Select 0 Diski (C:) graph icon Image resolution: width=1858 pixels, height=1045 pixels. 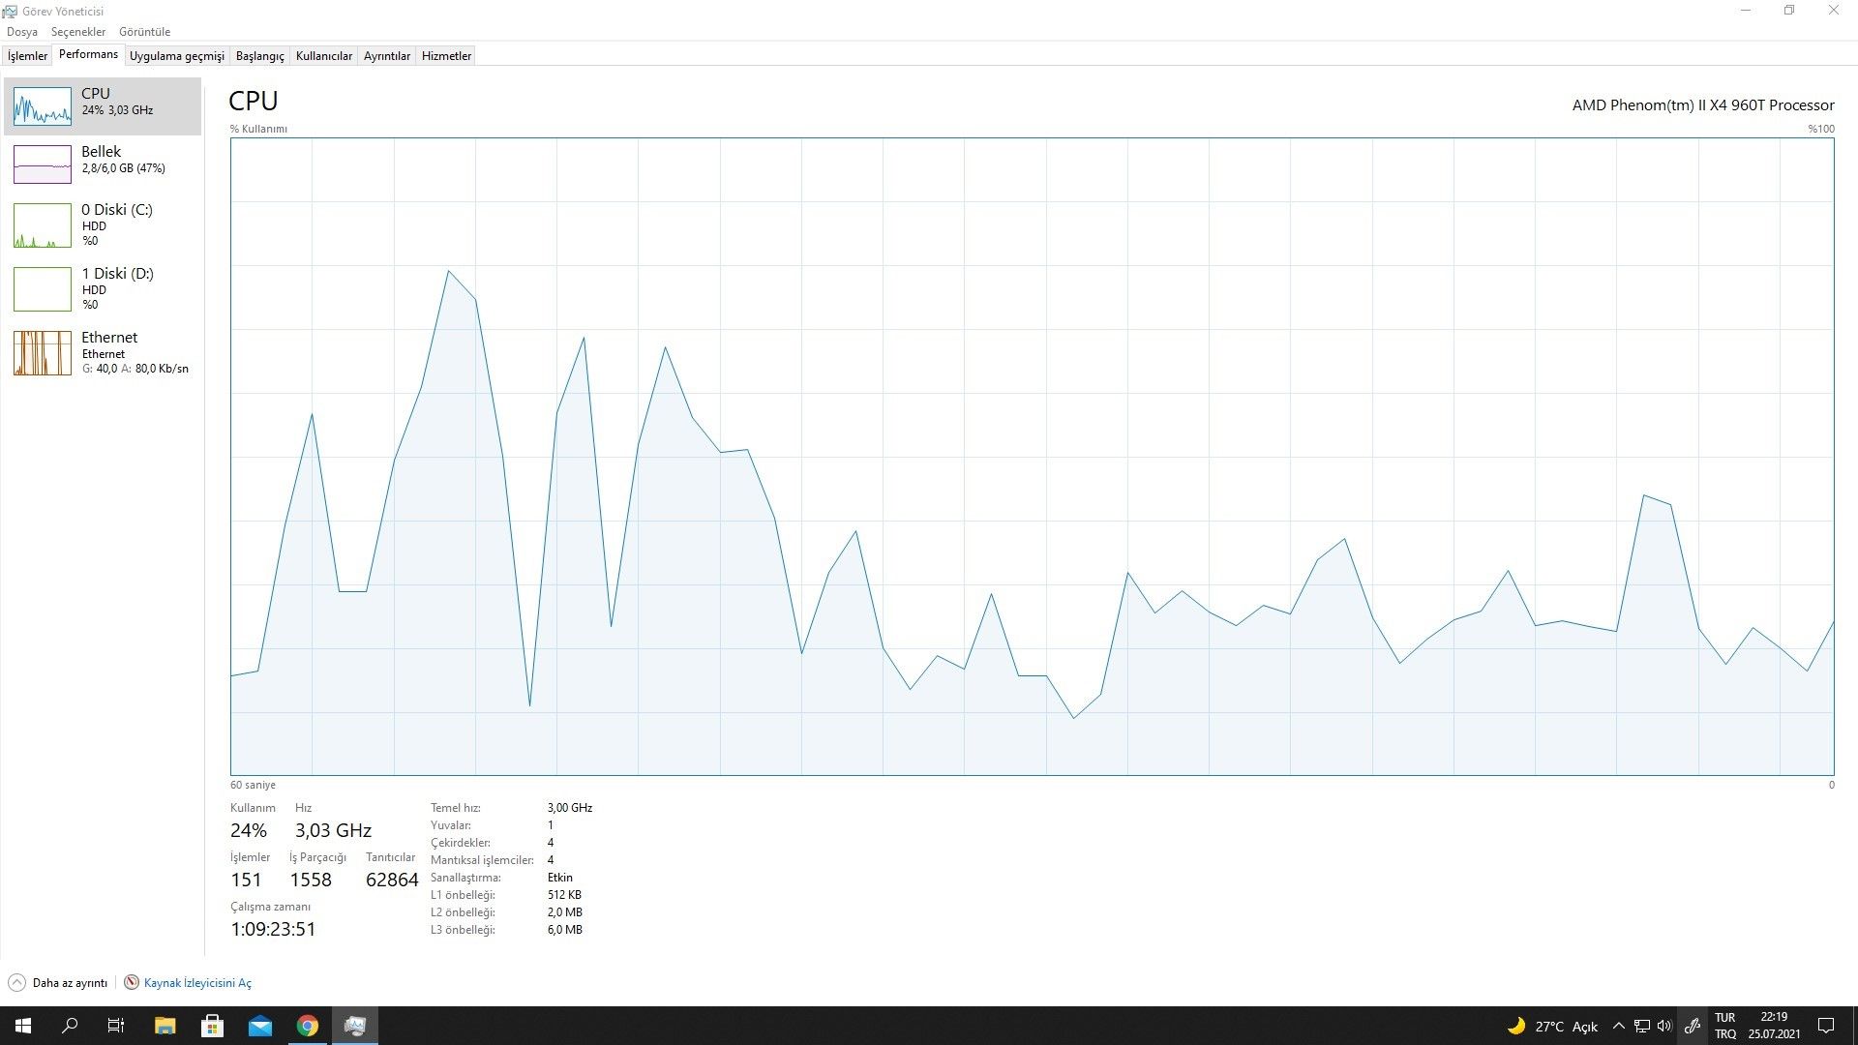point(42,225)
